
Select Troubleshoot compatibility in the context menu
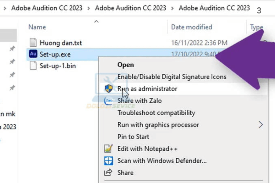[x=156, y=113]
